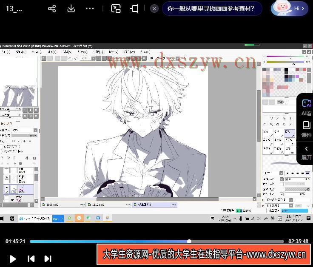This screenshot has height=267, width=313.
Task: Open the brush edge shape dropdown
Action: coord(281,173)
